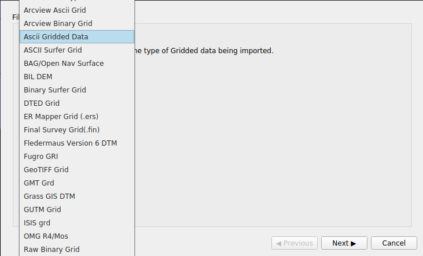This screenshot has width=423, height=256.
Task: Choose ISIS grd option
Action: [37, 222]
